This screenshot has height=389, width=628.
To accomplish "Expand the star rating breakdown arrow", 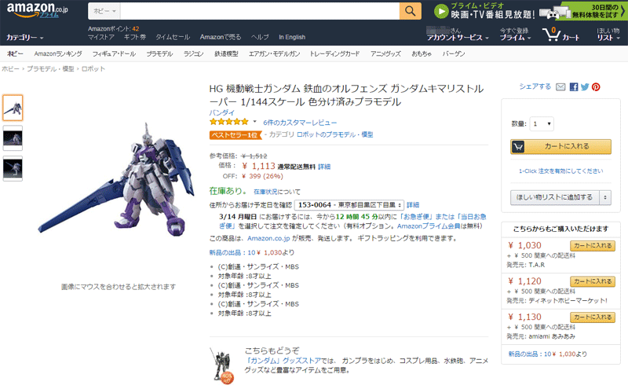I will 254,122.
